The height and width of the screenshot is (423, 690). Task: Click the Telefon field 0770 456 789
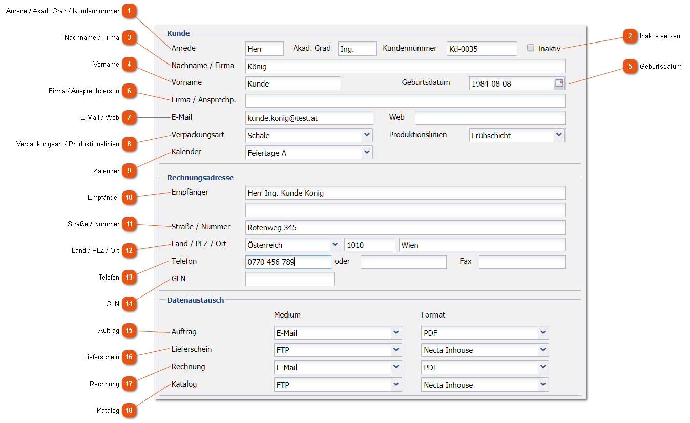point(288,262)
